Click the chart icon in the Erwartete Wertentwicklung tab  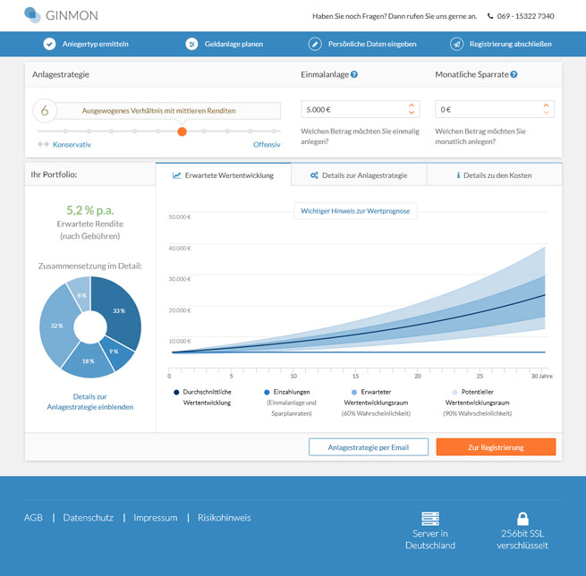pyautogui.click(x=177, y=175)
